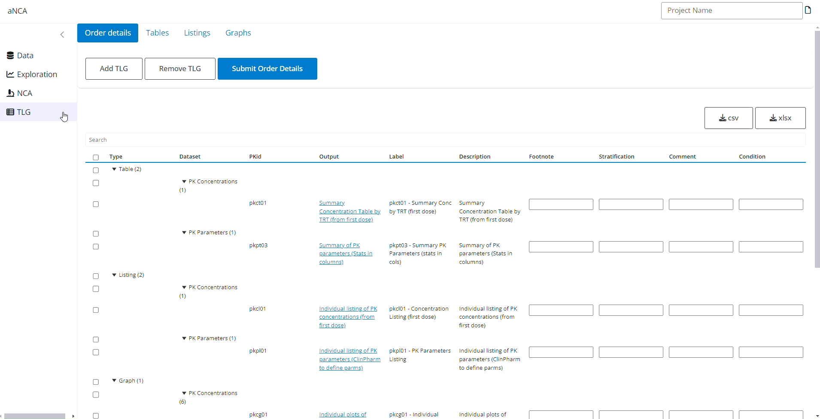Download the table as csv

[728, 118]
